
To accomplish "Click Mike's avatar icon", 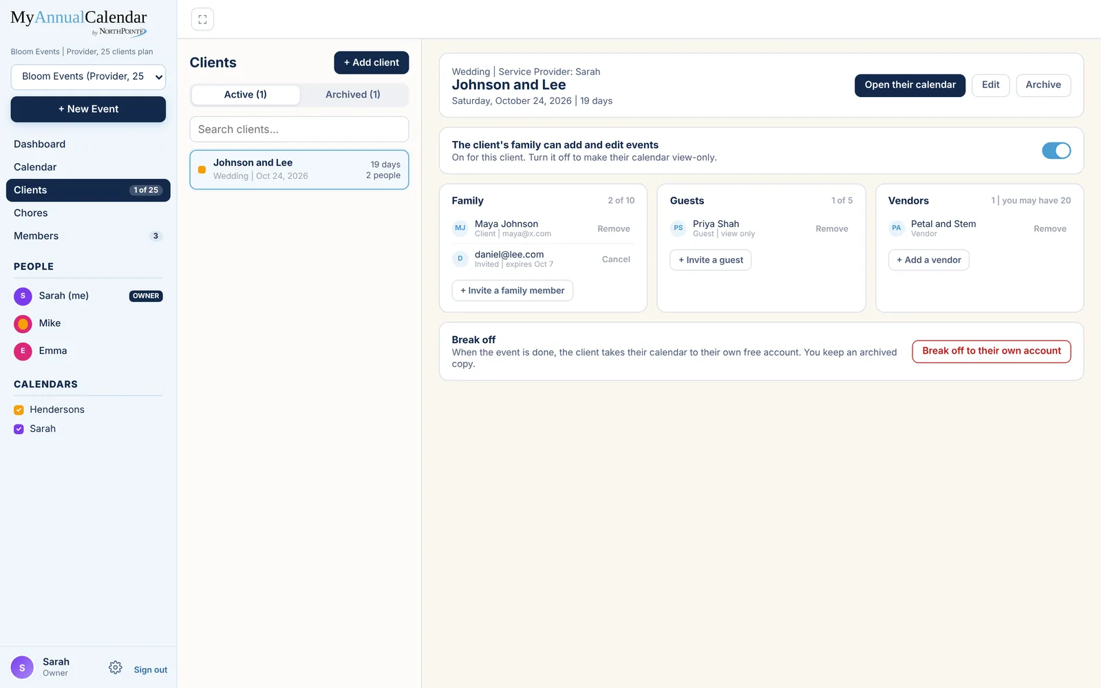I will (x=23, y=323).
